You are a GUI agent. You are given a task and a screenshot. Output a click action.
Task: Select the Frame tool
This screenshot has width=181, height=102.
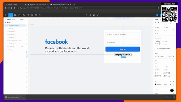click(x=15, y=15)
